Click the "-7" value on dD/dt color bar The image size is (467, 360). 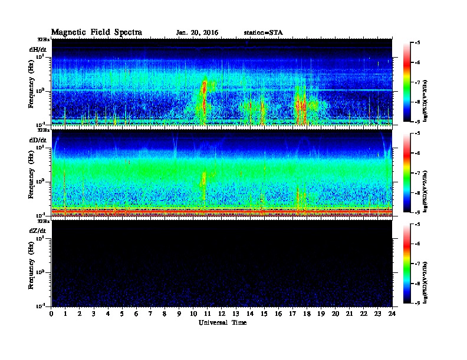tap(417, 172)
